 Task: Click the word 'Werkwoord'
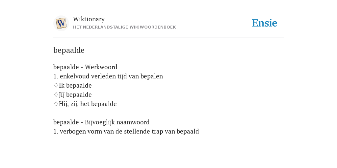click(x=101, y=67)
